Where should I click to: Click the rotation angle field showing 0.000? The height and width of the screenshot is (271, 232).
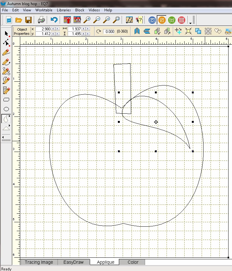tap(109, 31)
